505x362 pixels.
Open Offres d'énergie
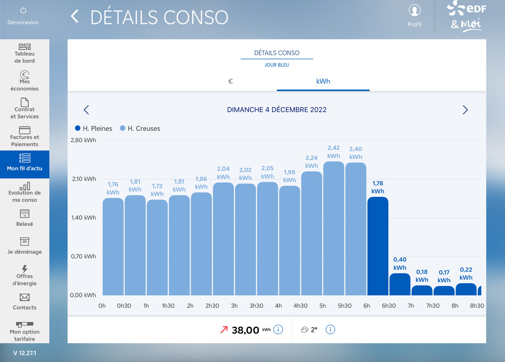tap(24, 276)
